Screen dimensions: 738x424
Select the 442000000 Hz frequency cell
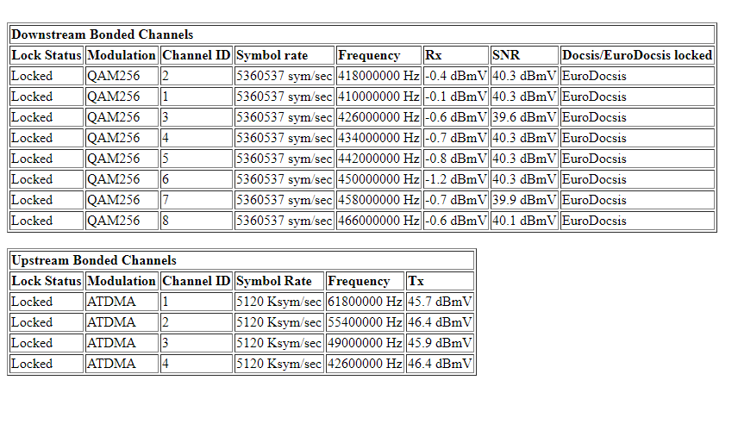(378, 159)
